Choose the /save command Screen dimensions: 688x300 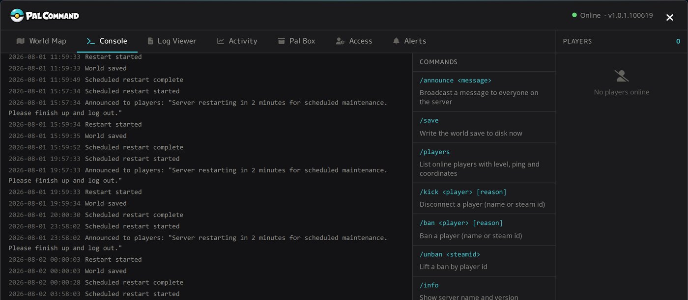[x=484, y=127]
